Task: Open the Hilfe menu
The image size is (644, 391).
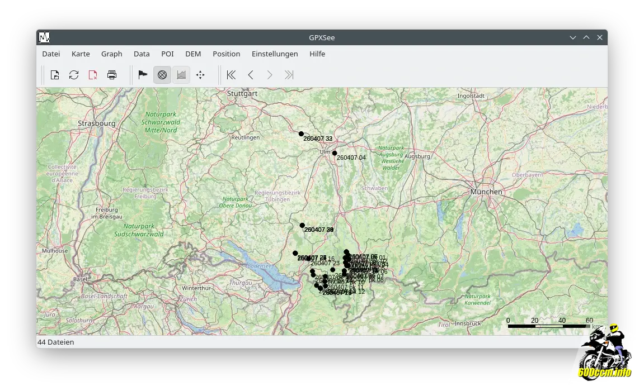Action: (x=317, y=54)
